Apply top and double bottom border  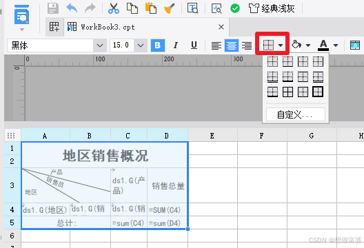click(x=318, y=76)
